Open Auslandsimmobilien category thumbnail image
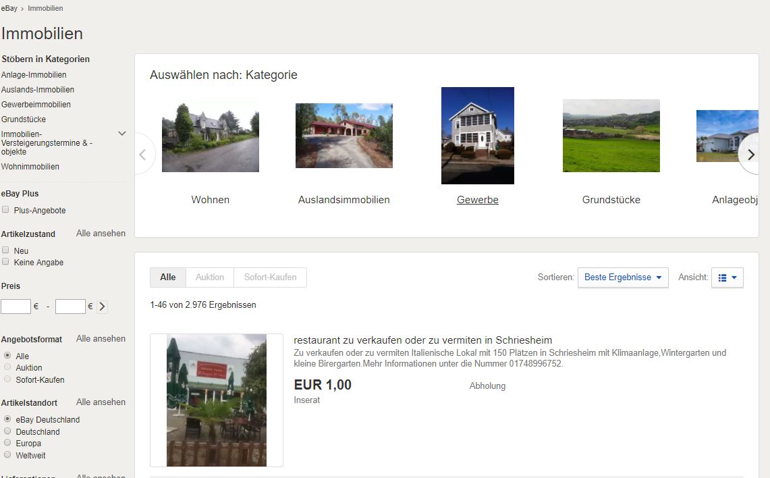 coord(343,136)
